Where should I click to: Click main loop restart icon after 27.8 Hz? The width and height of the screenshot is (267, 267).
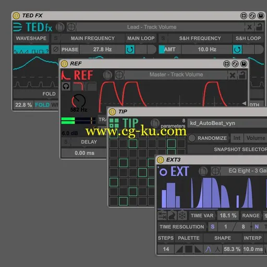[x=130, y=50]
